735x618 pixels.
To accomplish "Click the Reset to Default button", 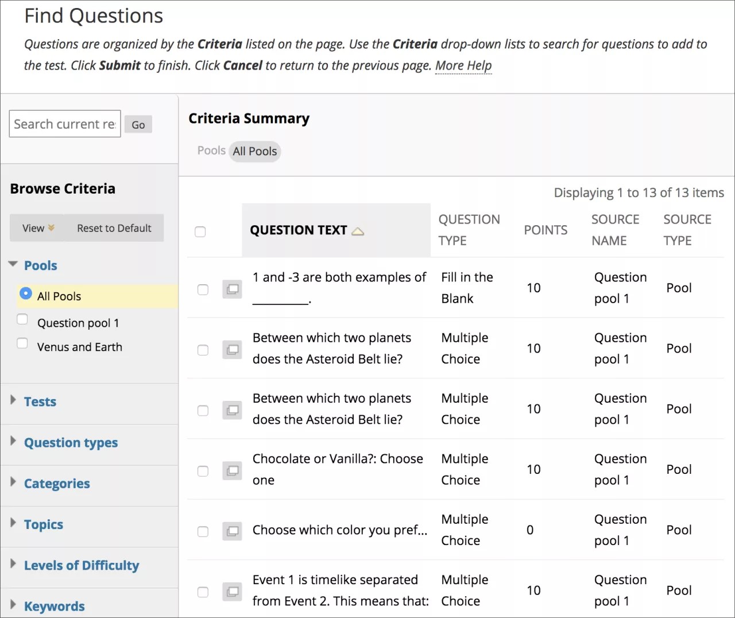I will (114, 228).
